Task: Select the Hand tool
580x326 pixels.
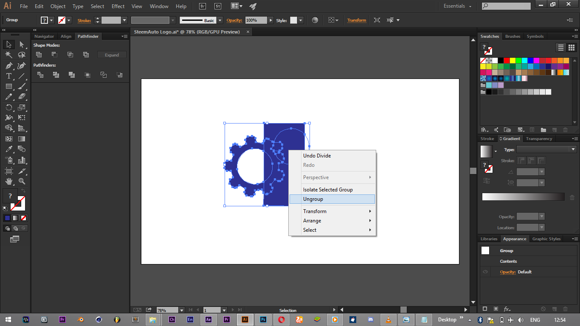Action: coord(8,181)
